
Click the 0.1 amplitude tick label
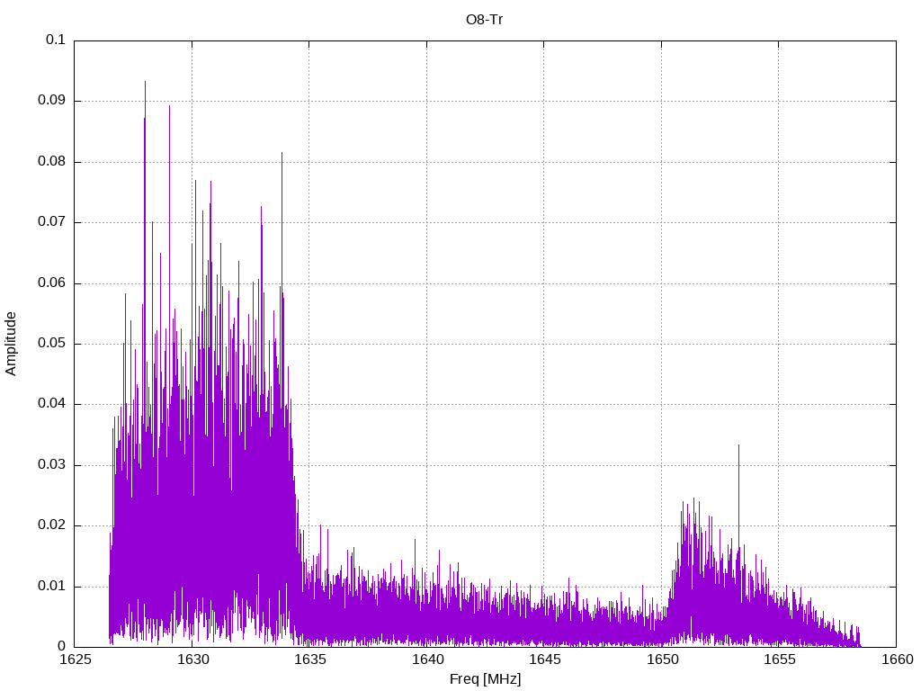[x=56, y=40]
